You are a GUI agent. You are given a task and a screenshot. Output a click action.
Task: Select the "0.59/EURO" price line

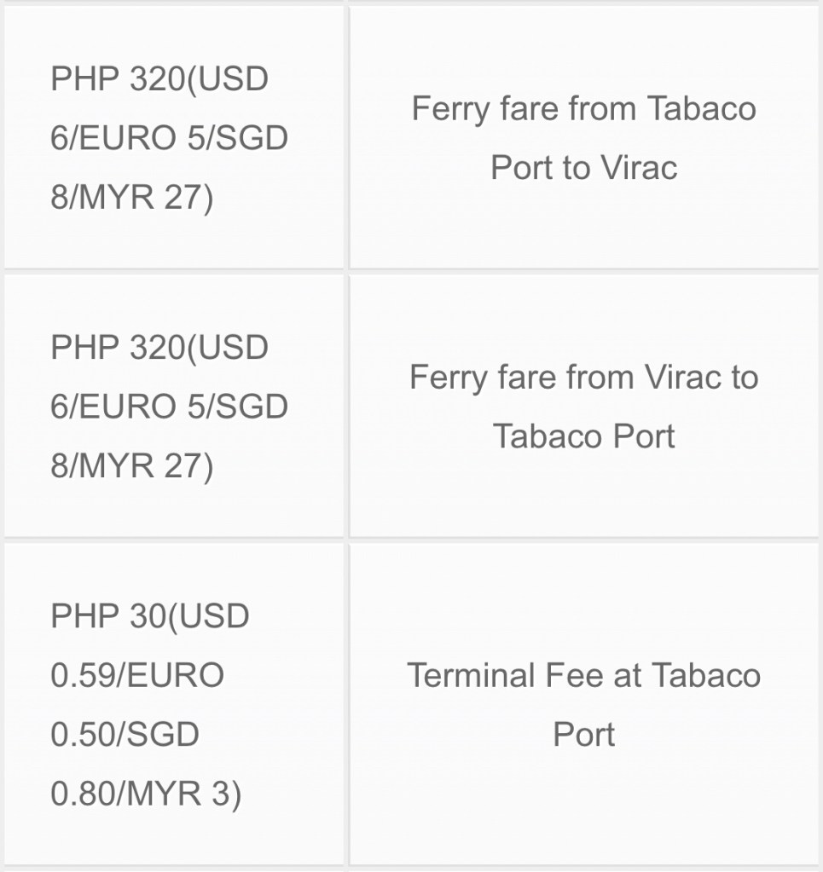(137, 675)
